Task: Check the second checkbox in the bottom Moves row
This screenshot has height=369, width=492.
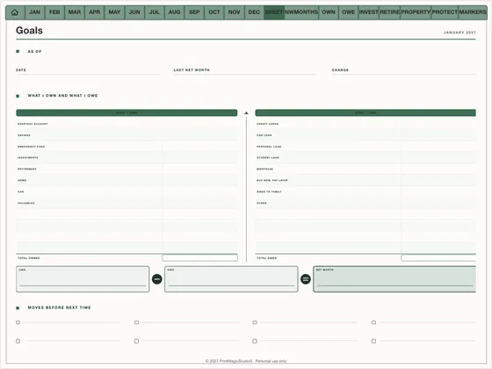Action: [136, 341]
